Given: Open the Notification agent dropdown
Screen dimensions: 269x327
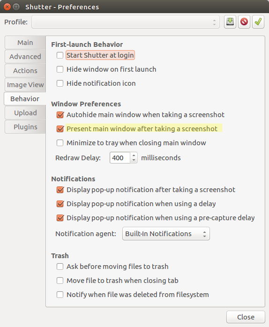Looking at the screenshot, I should coord(166,234).
